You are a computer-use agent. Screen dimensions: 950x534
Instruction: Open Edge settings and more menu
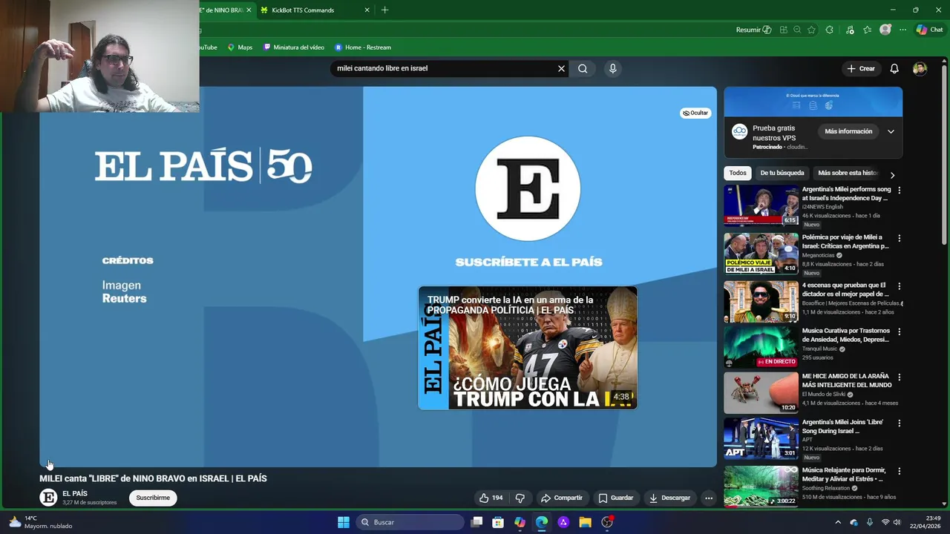tap(902, 30)
